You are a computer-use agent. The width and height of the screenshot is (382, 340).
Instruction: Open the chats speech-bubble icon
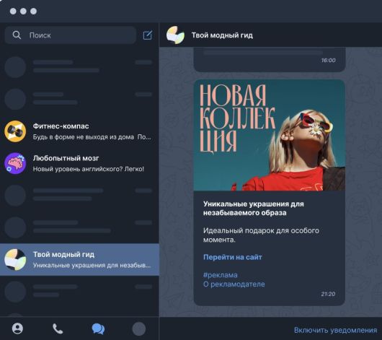pos(98,328)
